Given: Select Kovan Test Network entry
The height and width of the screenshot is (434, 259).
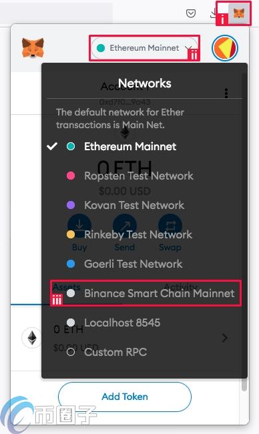Looking at the screenshot, I should tap(125, 205).
